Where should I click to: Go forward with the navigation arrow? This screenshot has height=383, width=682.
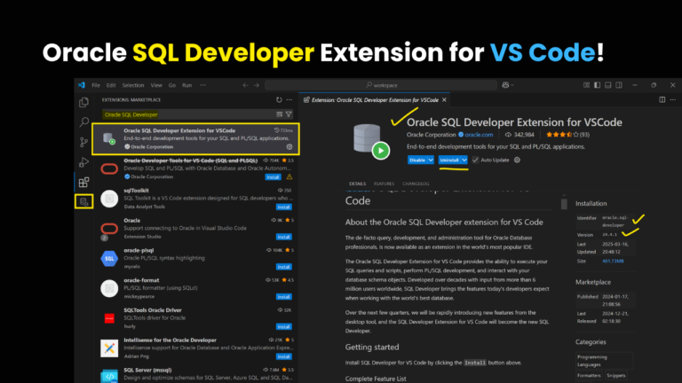point(256,85)
